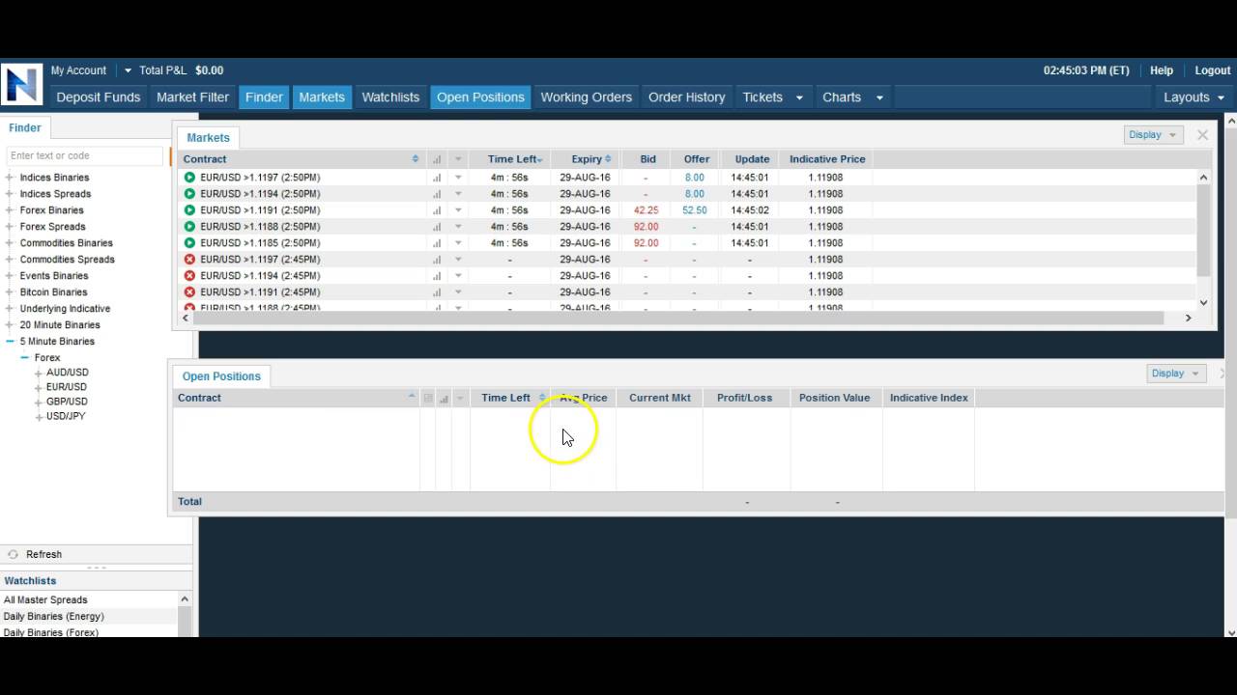
Task: Click green status icon of EUR/USD >1.1194 (2:50PM)
Action: (189, 194)
